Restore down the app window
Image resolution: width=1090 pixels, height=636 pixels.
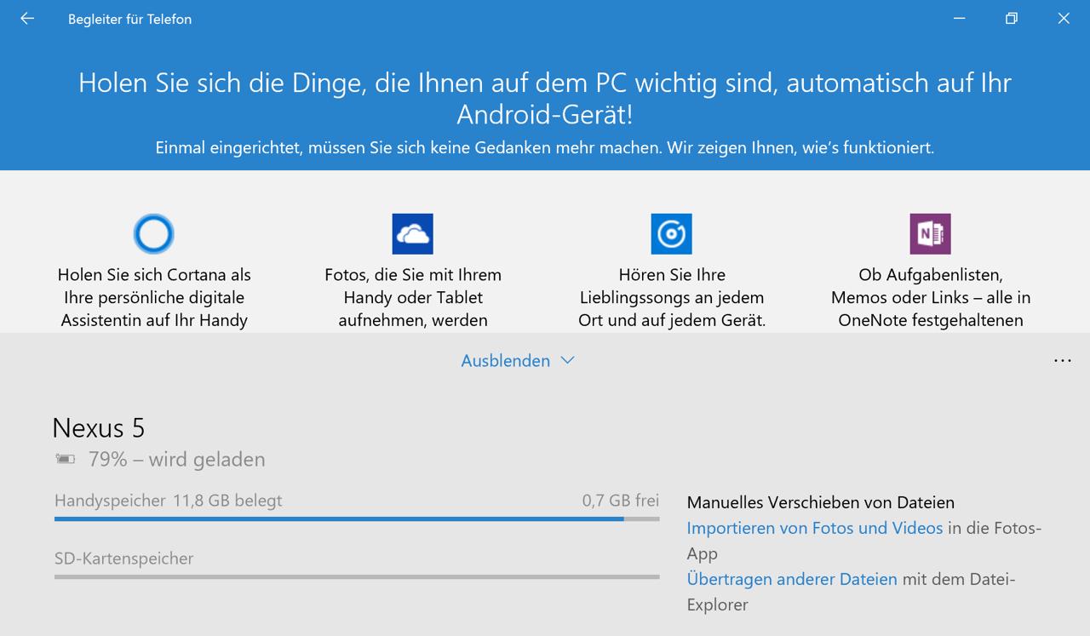[x=1012, y=19]
